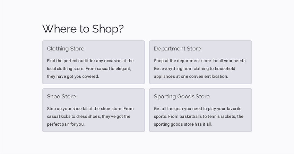Image resolution: width=294 pixels, height=154 pixels.
Task: Click the 'Get all the gear' line
Action: (198, 109)
